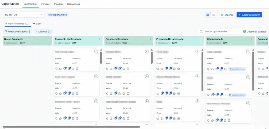Select the Oportunidades a... saved view tab
The width and height of the screenshot is (269, 129).
[18, 24]
